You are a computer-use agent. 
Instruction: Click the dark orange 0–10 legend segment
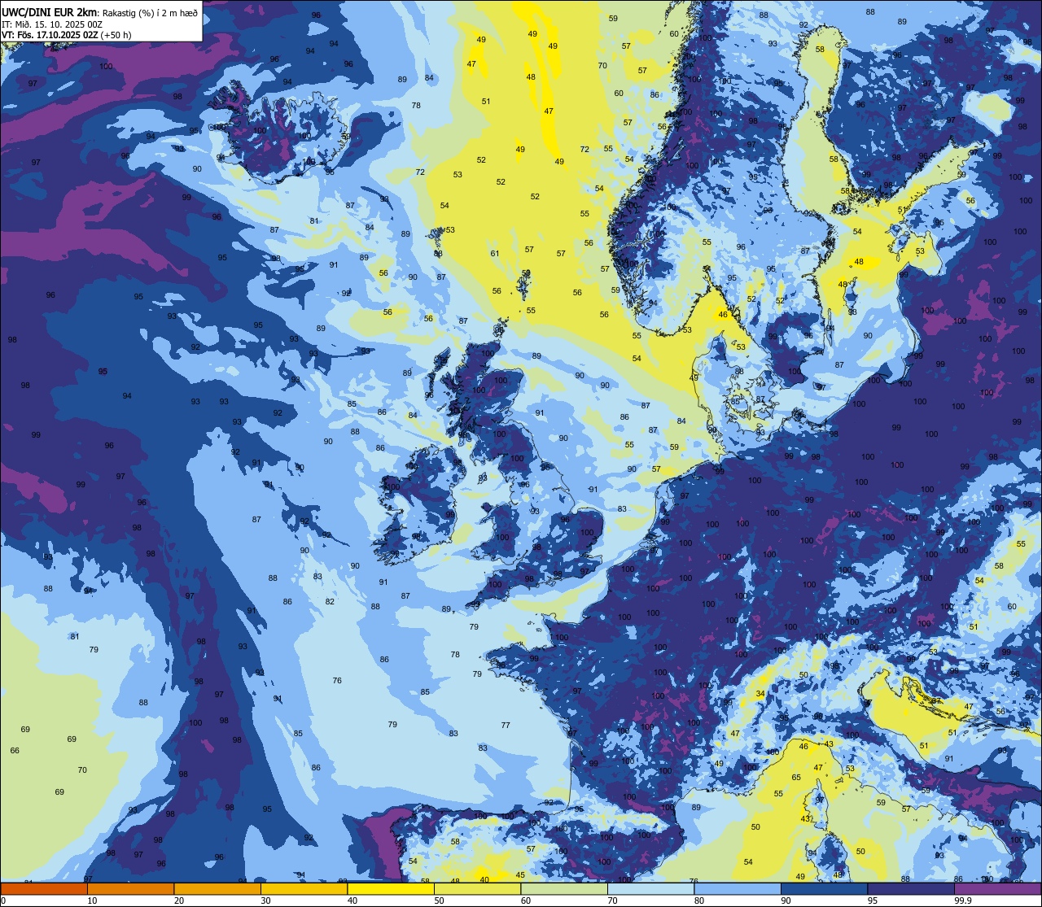(44, 888)
